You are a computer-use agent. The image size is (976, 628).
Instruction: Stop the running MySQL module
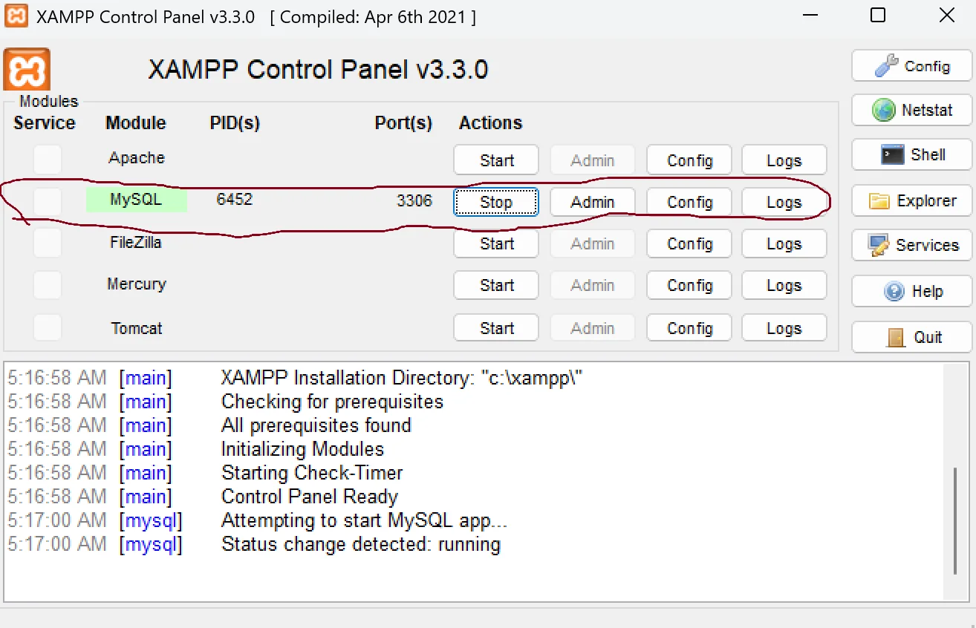496,202
